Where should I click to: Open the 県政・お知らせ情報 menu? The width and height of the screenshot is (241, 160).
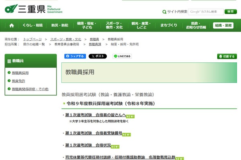click(x=196, y=25)
